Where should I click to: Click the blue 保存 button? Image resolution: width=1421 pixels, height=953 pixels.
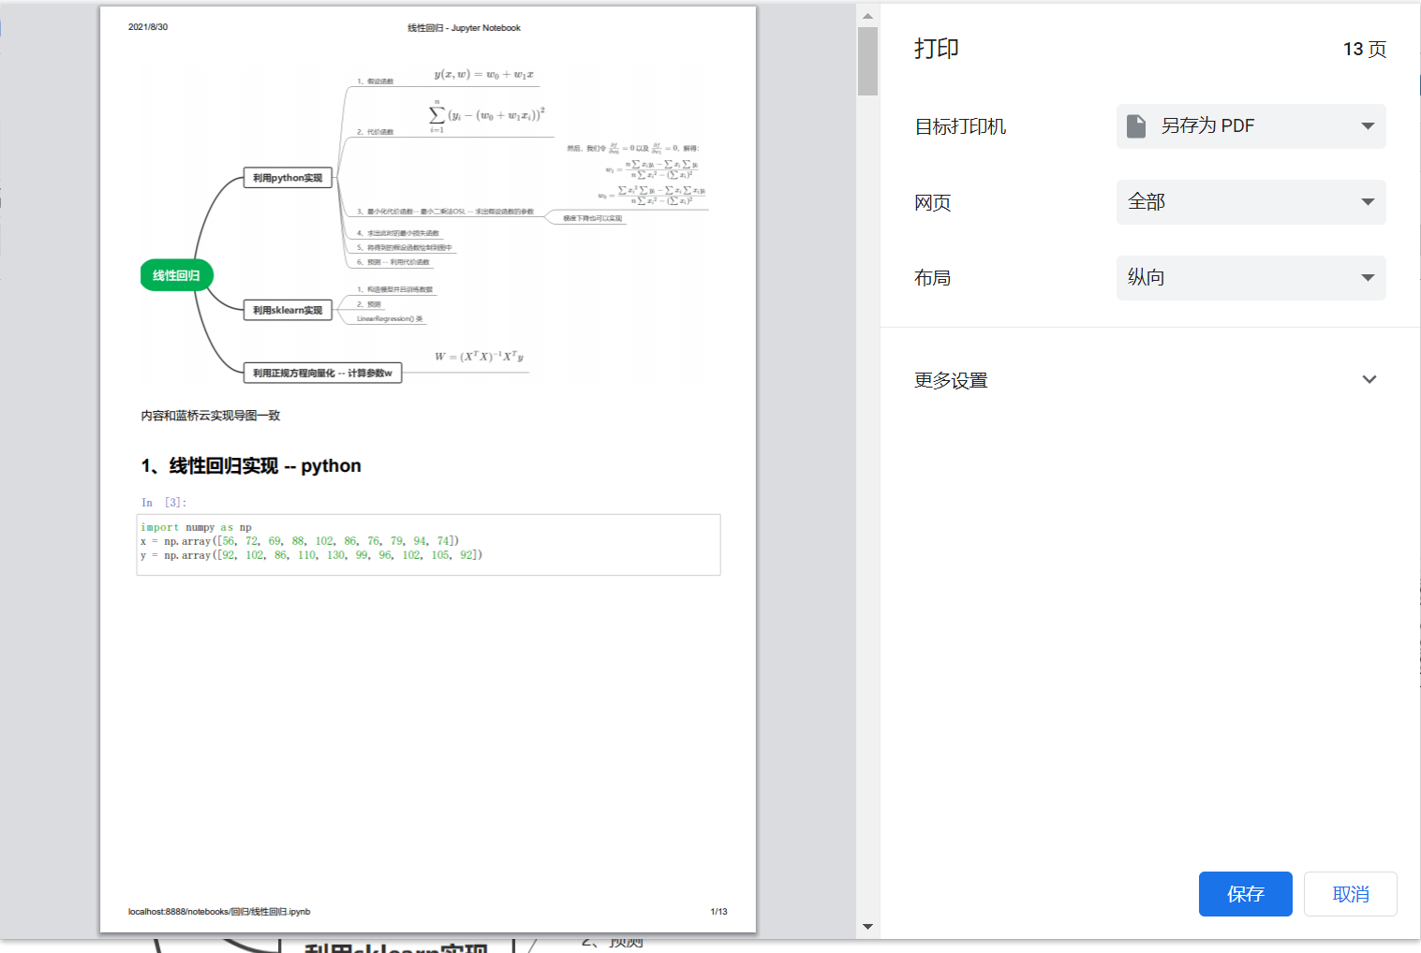click(1245, 894)
